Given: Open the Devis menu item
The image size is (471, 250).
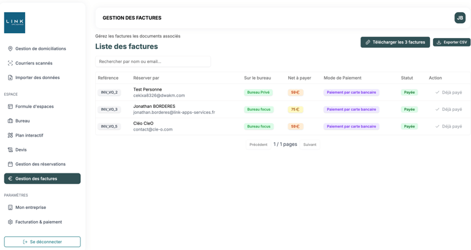Looking at the screenshot, I should (x=22, y=150).
